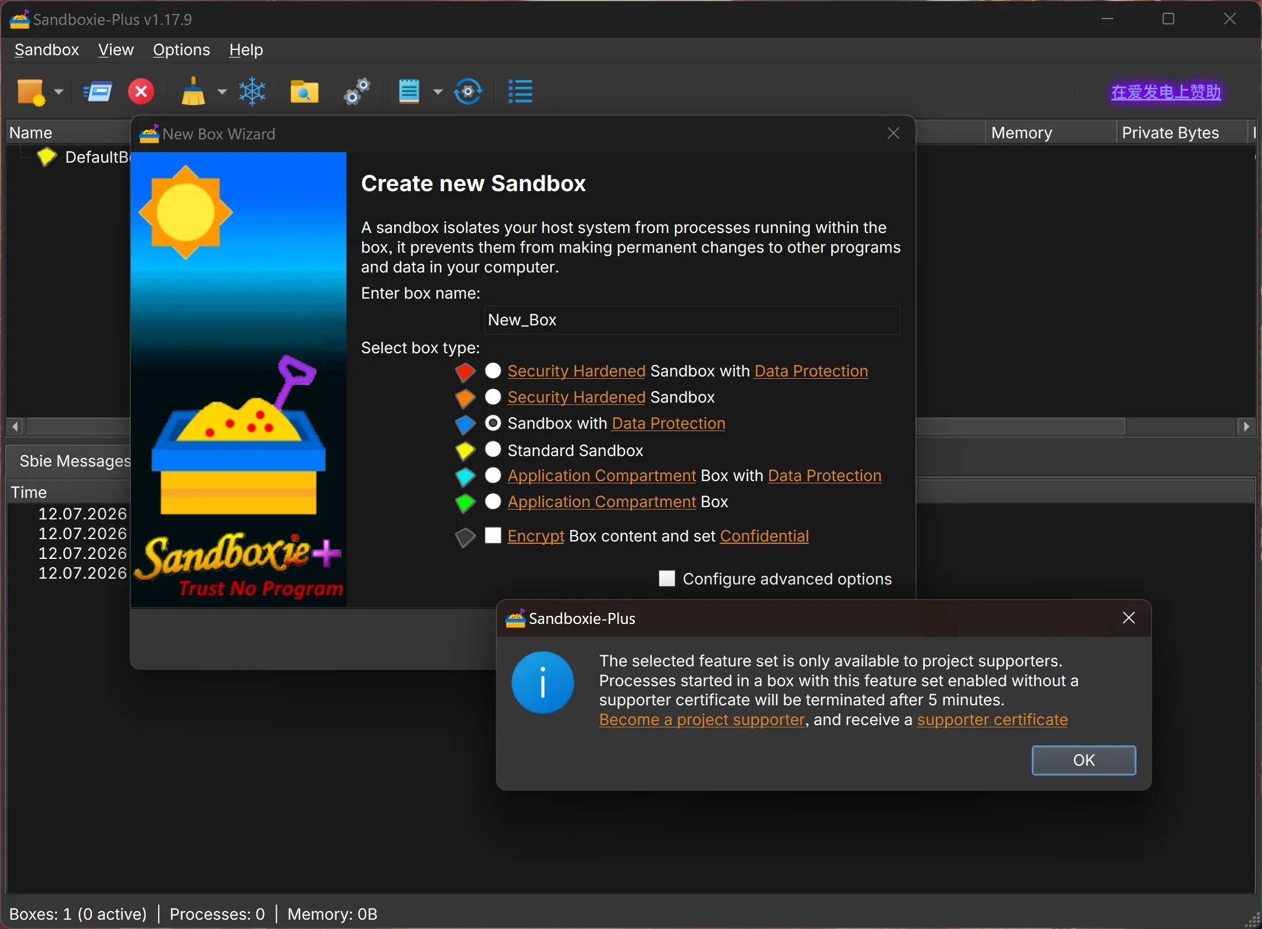Open the Help menu

[x=246, y=50]
